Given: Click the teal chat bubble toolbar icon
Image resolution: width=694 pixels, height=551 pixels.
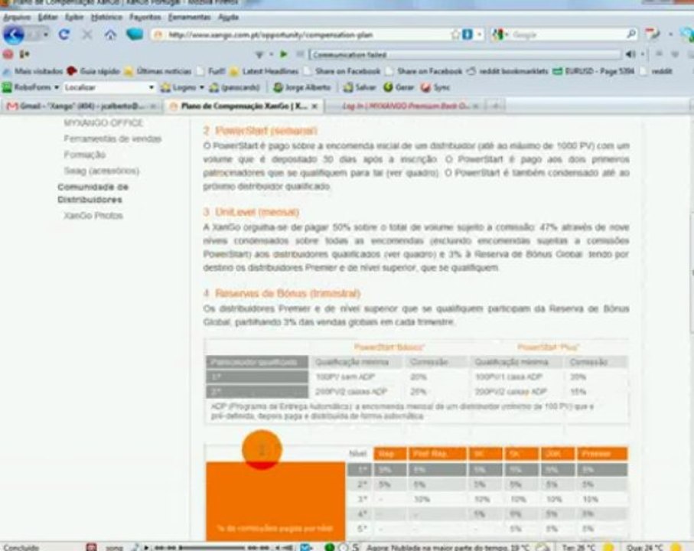Looking at the screenshot, I should (135, 34).
